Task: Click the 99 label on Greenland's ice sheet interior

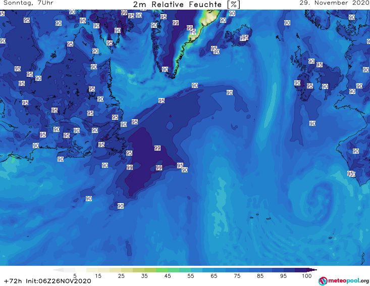Action: point(175,23)
